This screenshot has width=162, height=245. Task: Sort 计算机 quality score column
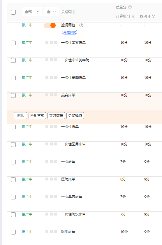(129, 16)
